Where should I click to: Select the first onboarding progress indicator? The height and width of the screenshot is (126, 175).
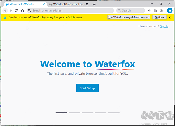(61, 113)
